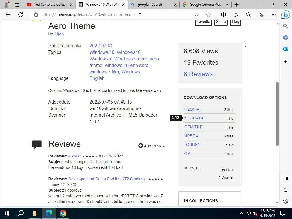Image resolution: width=292 pixels, height=219 pixels.
Task: Open Outlook sidebar icon
Action: (x=285, y=49)
